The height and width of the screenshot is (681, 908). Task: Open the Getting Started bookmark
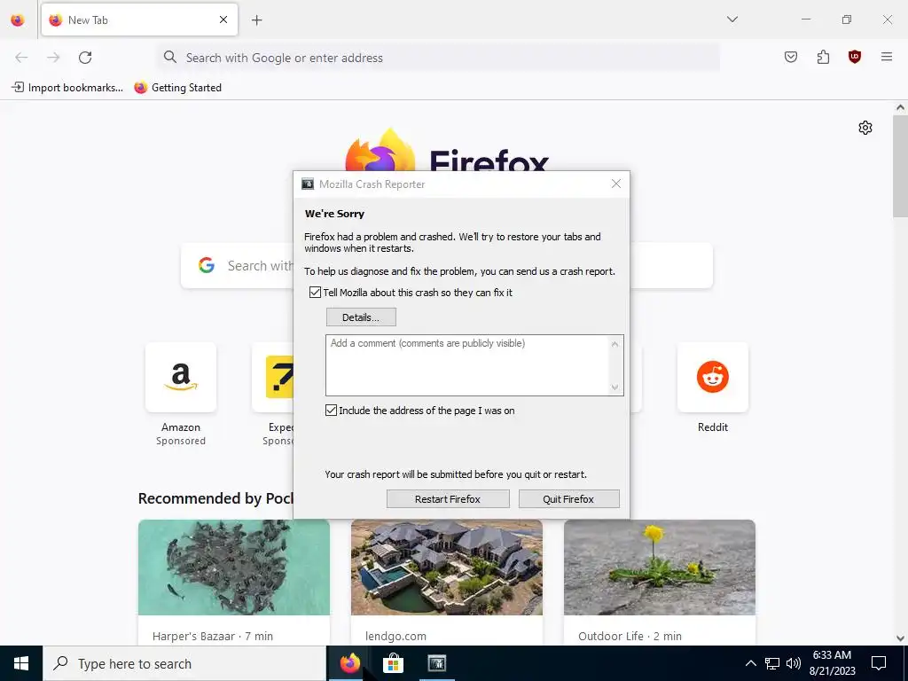tap(178, 88)
